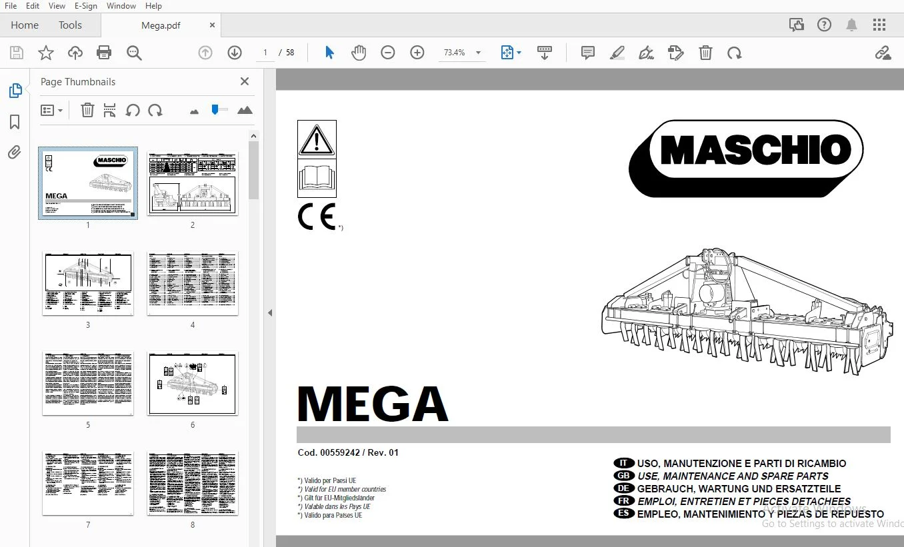904x547 pixels.
Task: Select page 4 thumbnail
Action: pos(193,283)
